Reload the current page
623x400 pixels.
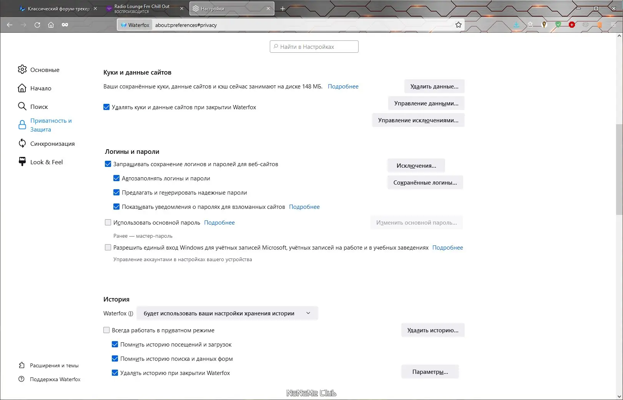(37, 25)
